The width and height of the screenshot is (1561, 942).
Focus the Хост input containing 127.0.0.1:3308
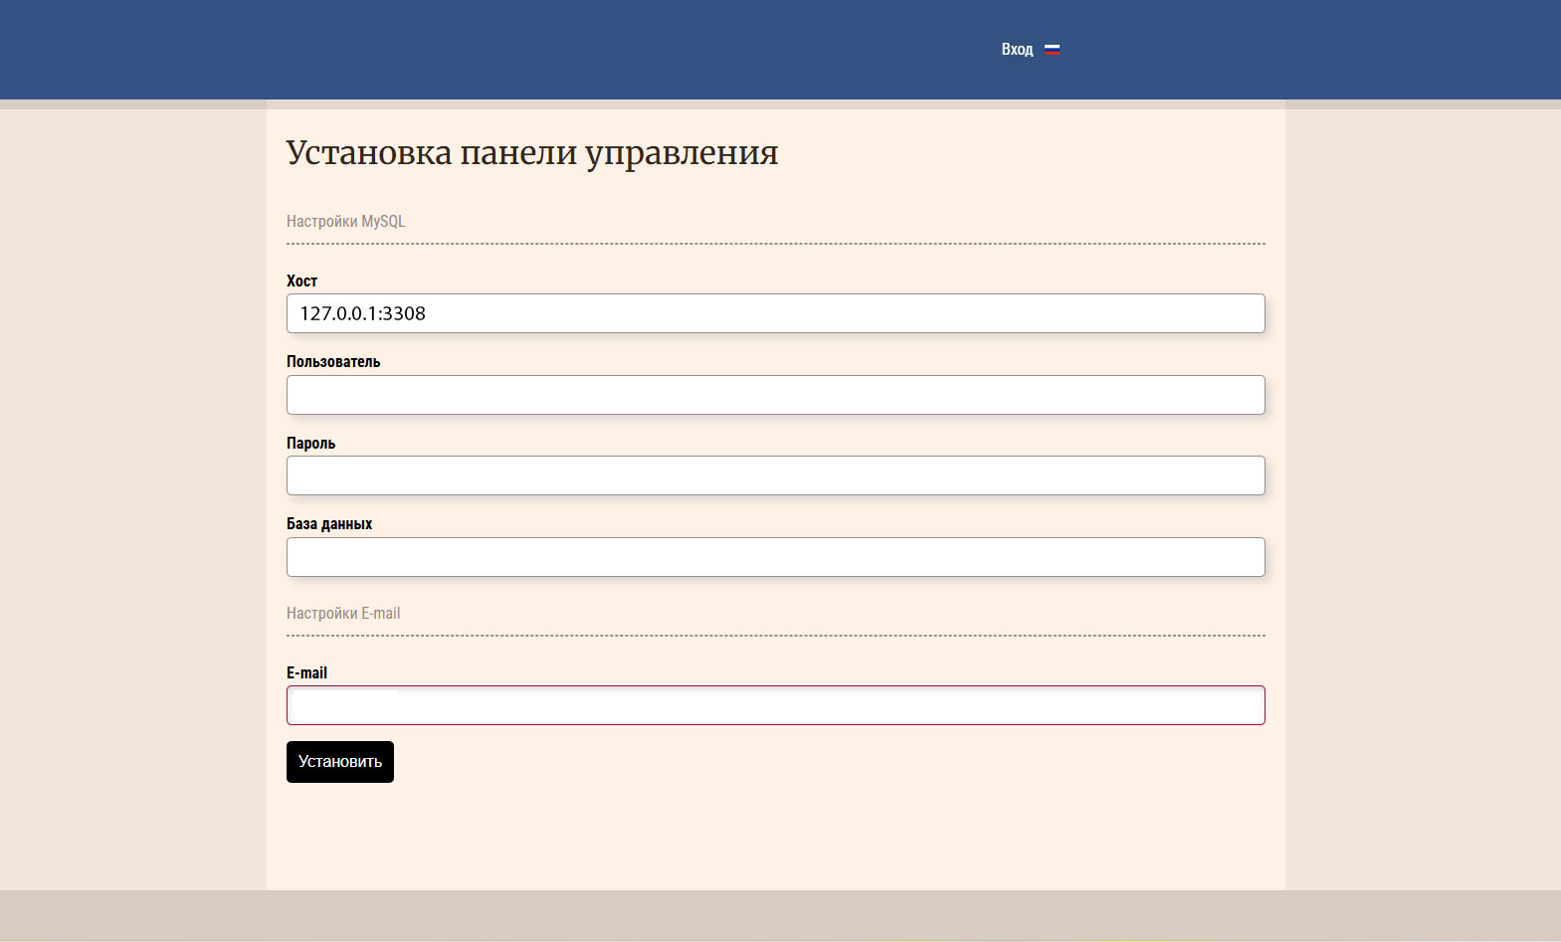pos(775,313)
